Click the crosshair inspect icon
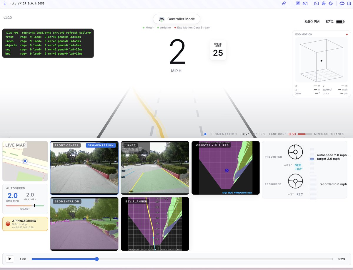The image size is (353, 270). 331,4
